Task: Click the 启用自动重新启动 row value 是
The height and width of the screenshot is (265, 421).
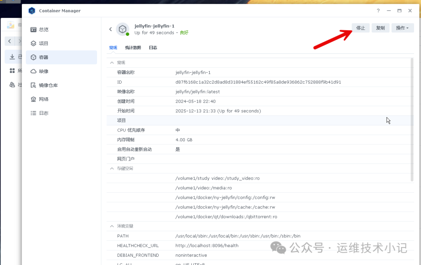Action: click(x=178, y=149)
